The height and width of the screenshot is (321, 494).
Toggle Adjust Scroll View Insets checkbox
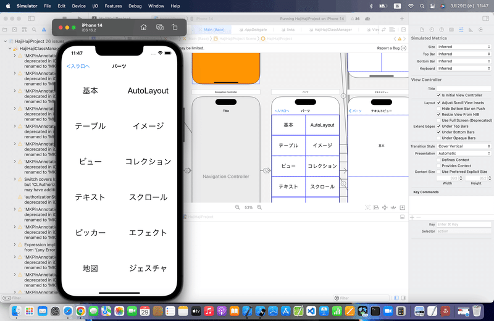438,102
